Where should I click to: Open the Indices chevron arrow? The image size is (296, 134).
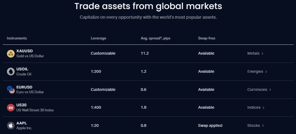pyautogui.click(x=263, y=108)
